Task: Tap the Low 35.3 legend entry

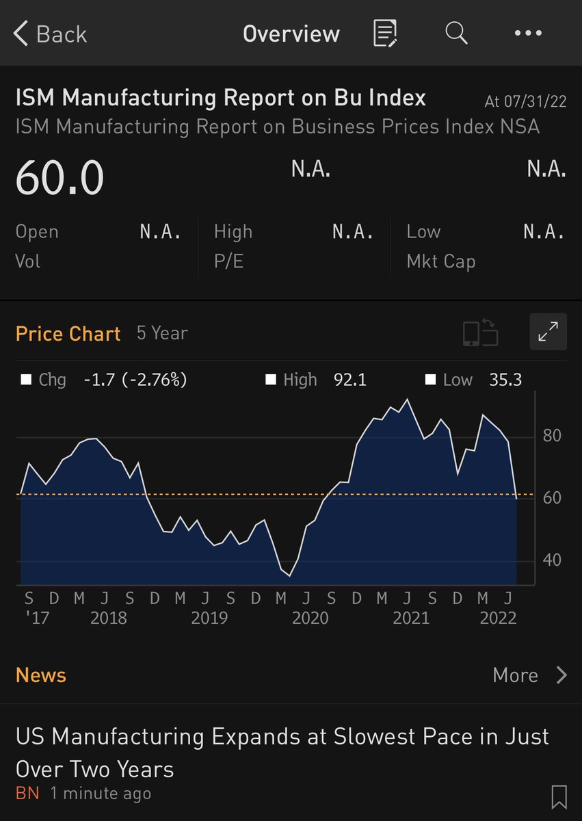Action: (x=473, y=380)
